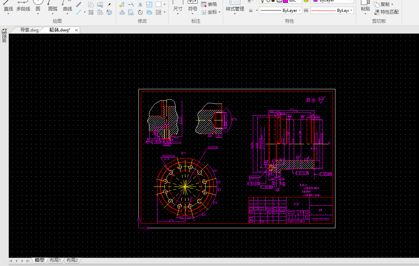This screenshot has width=419, height=266.
Task: Expand the 尺寸 dimension dropdown arrow
Action: (178, 14)
